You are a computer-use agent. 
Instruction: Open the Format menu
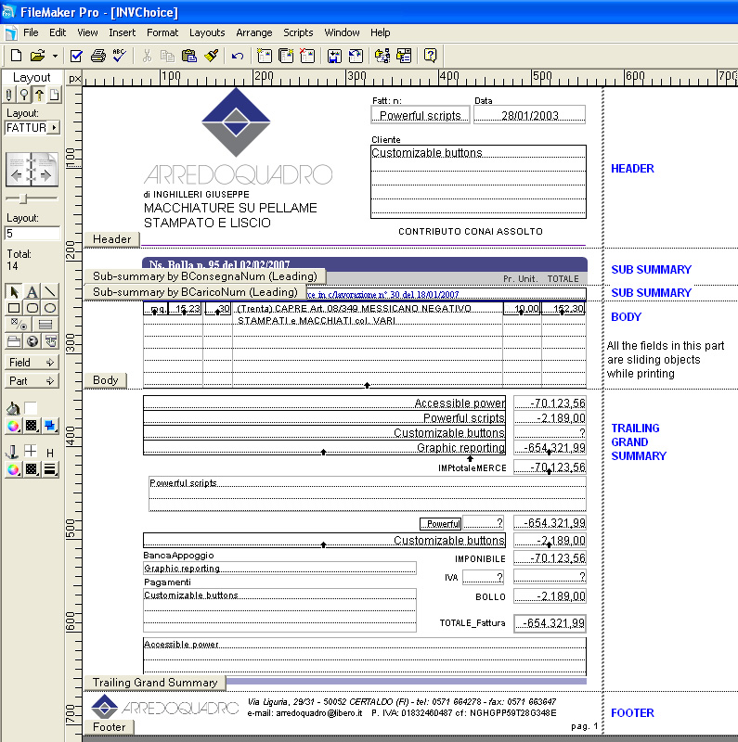click(162, 32)
